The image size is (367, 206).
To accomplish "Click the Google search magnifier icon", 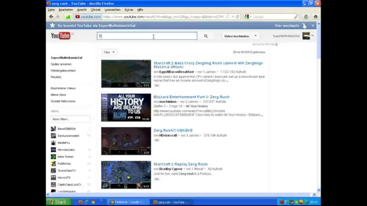I will [296, 17].
